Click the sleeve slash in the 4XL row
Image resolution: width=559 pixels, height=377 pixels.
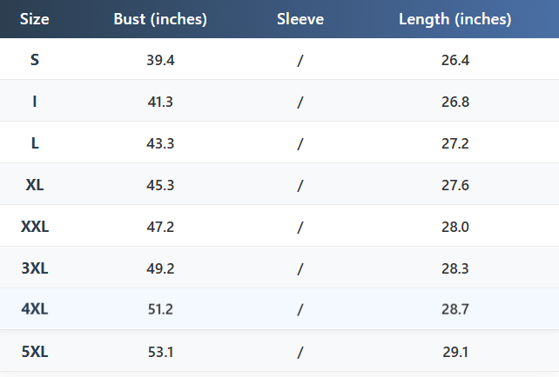point(300,310)
